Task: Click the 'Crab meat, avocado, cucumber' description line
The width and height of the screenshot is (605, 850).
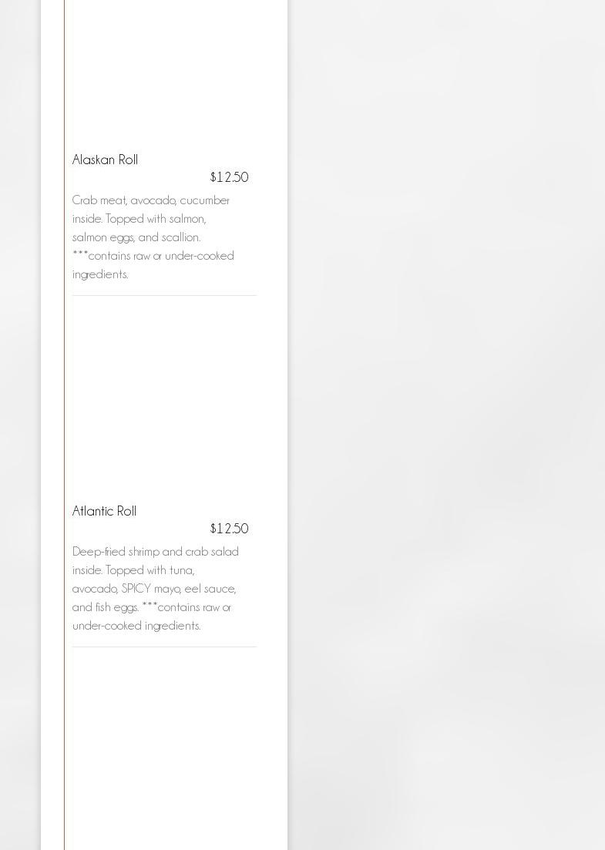Action: coord(151,200)
